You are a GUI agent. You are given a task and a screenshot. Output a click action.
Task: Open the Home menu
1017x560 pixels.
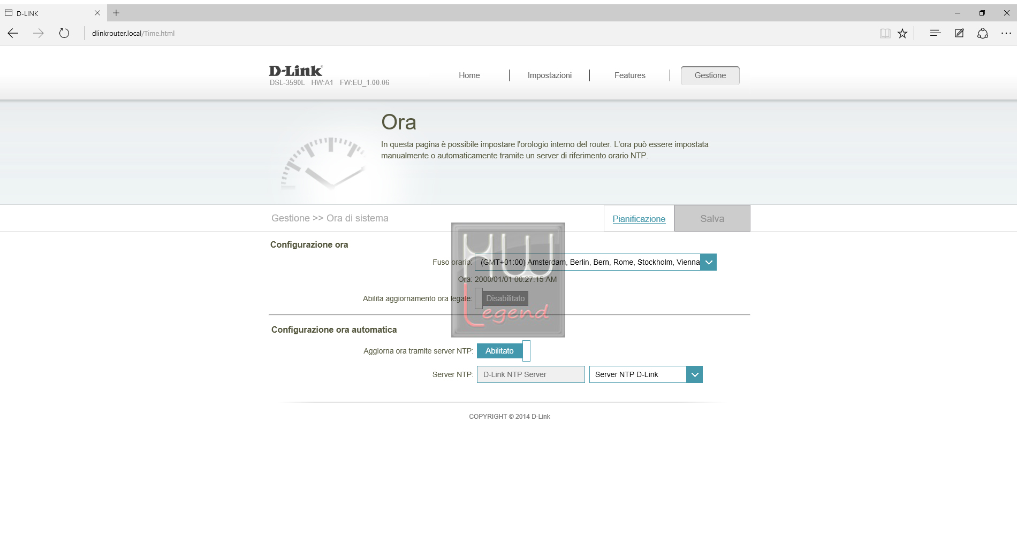(x=469, y=75)
